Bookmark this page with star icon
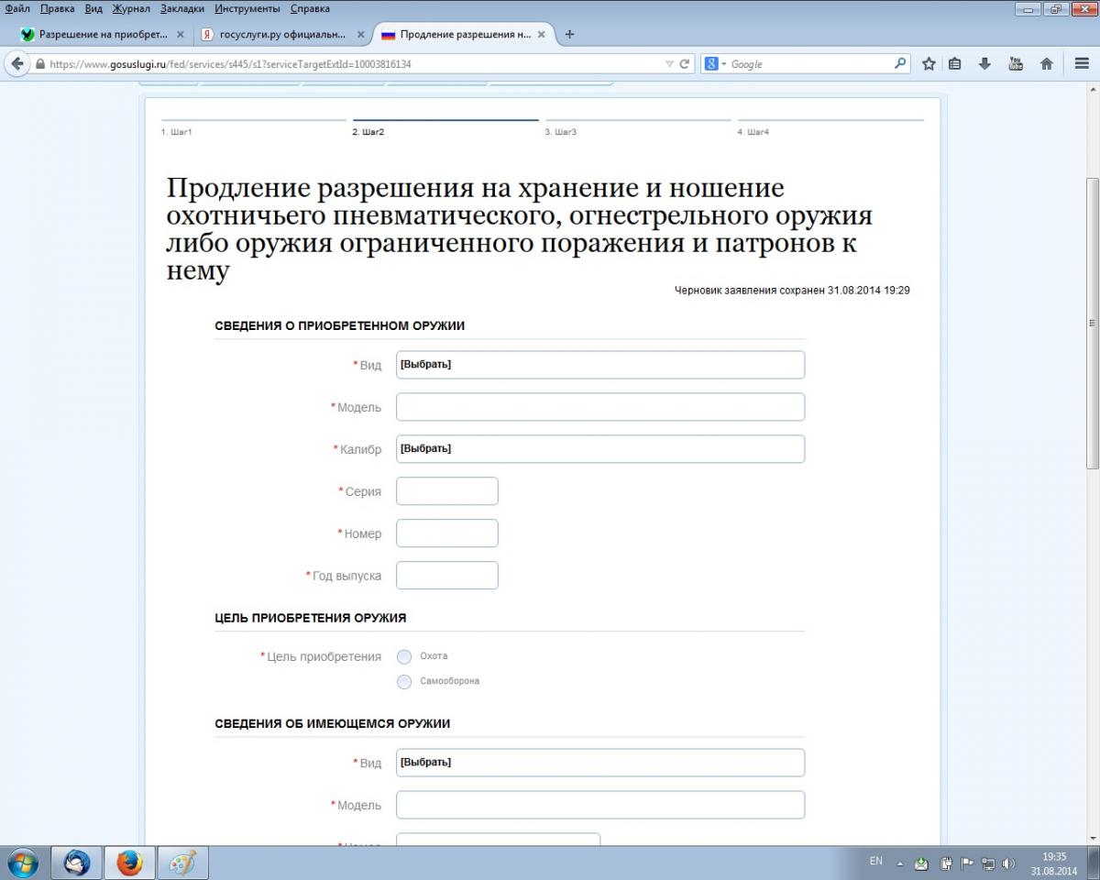The image size is (1100, 880). click(929, 64)
